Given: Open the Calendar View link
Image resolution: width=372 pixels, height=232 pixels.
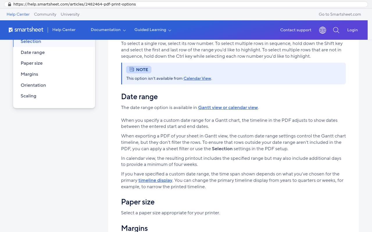Looking at the screenshot, I should point(197,79).
